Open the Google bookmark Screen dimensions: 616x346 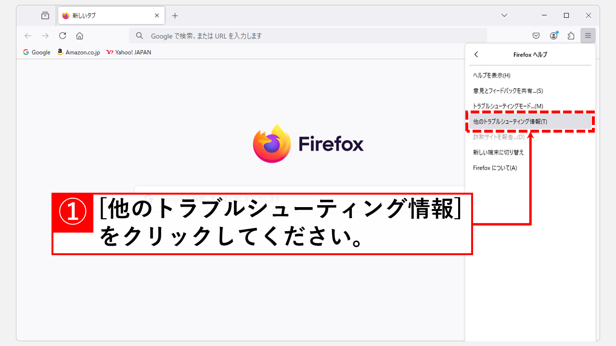(37, 52)
